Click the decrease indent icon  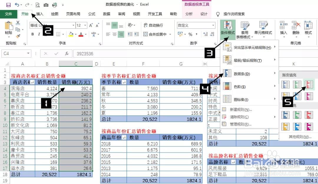[130, 34]
